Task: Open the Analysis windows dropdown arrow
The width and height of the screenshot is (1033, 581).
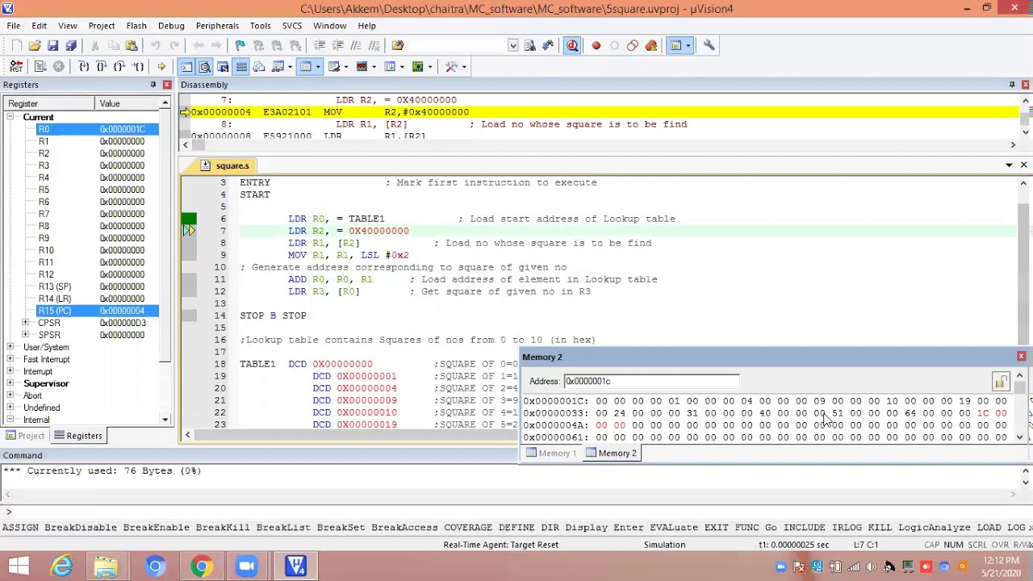Action: tap(374, 67)
